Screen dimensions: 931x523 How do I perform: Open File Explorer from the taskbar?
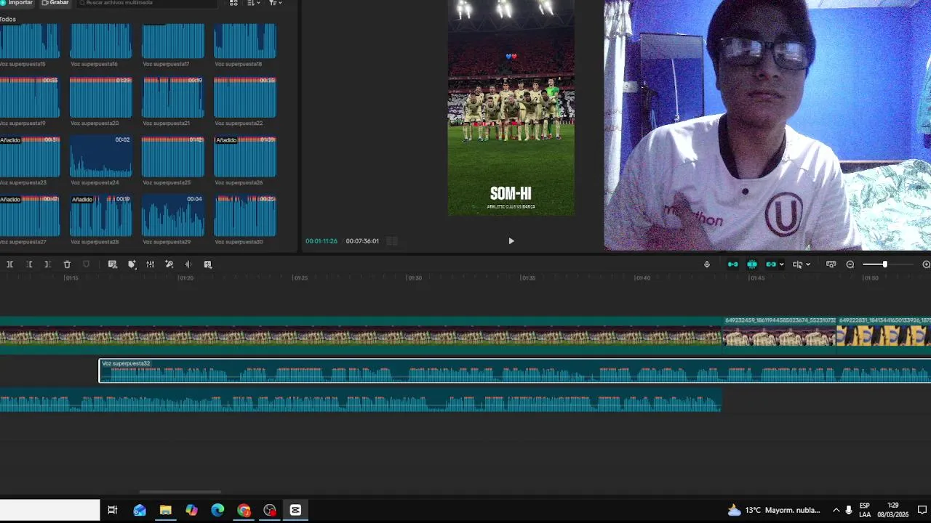point(165,510)
